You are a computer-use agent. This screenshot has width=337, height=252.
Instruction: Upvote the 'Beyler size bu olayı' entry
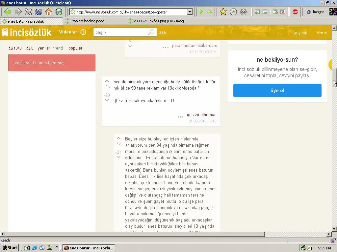point(118,138)
